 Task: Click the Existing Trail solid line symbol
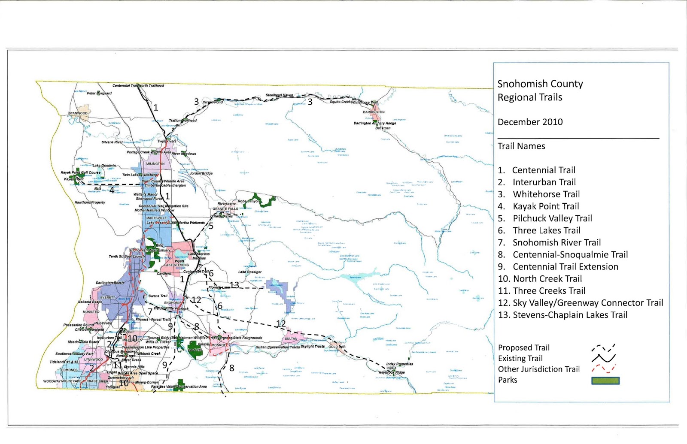[x=603, y=358]
